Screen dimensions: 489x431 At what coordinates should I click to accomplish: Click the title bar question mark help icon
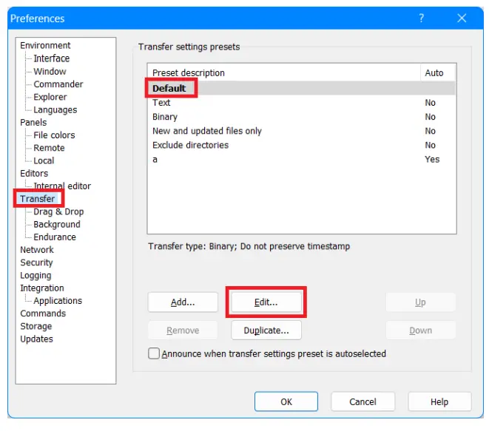(x=421, y=18)
